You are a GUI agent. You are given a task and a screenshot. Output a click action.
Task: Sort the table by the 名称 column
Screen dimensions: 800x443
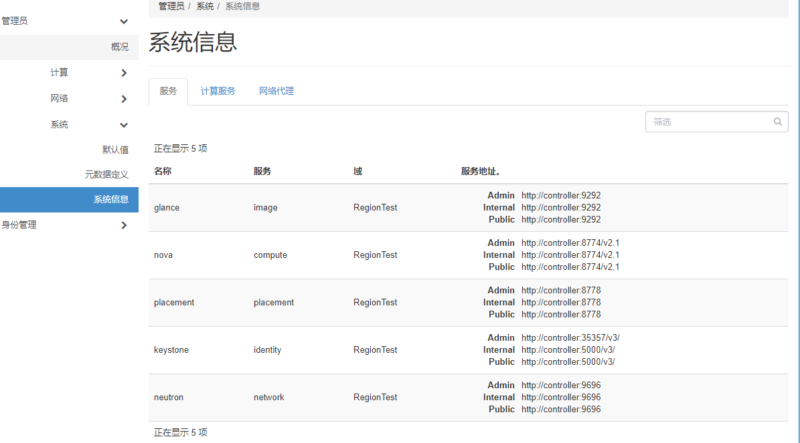[x=162, y=171]
